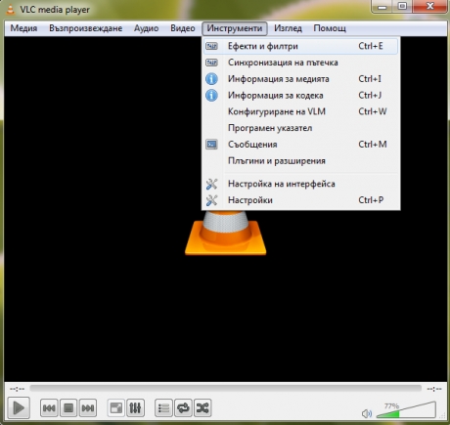Click the playback seek bar
Viewport: 450px width, 425px height.
pos(225,388)
